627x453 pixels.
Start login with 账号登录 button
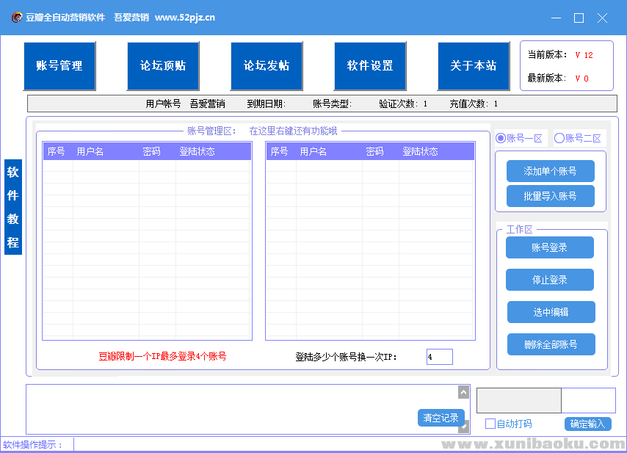[549, 247]
